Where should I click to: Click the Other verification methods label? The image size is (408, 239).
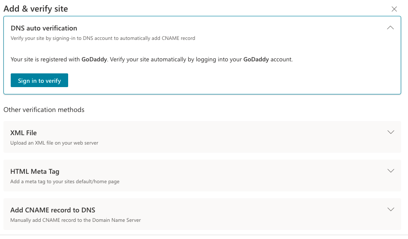click(44, 110)
